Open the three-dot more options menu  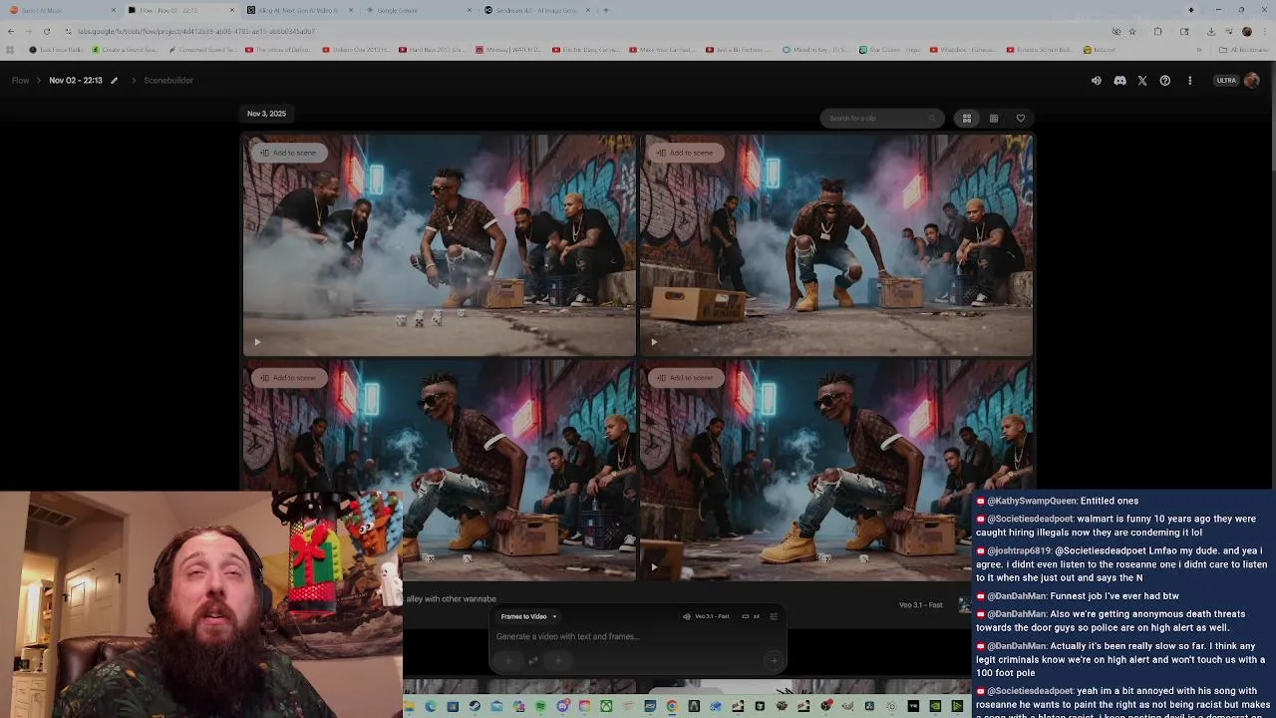point(1189,81)
